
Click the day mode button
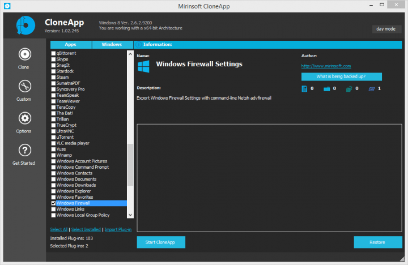(386, 29)
